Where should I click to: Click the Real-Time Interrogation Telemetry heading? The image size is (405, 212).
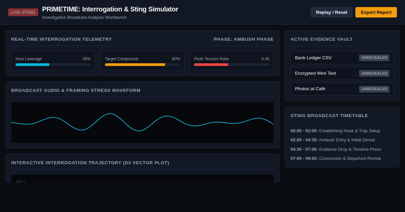click(61, 39)
